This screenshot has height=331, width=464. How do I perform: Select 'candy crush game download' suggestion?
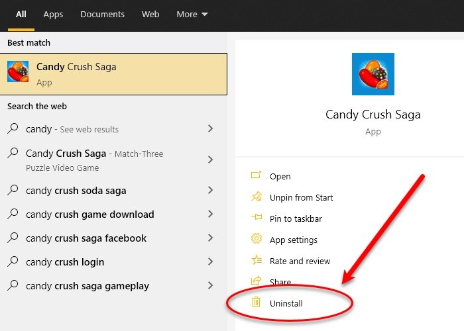point(113,214)
